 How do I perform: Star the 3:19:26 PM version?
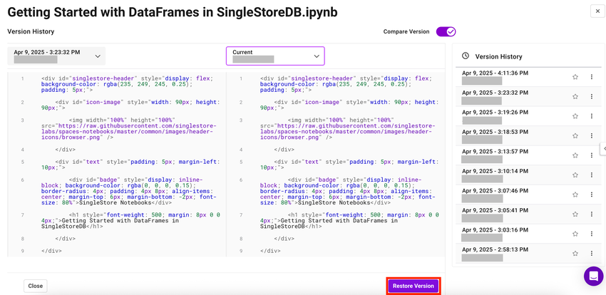(575, 116)
